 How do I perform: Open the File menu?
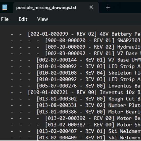click(5, 19)
